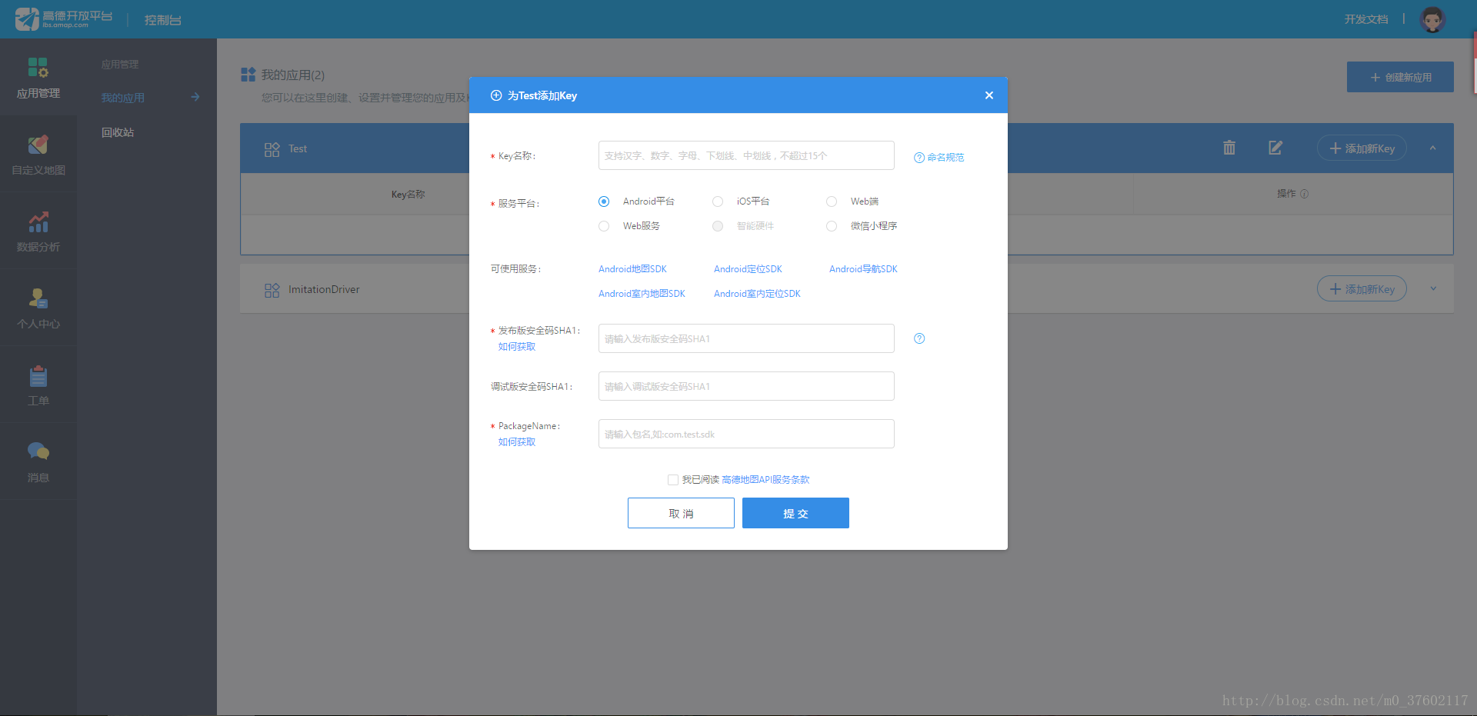Open the 自定义地图 sidebar icon
The height and width of the screenshot is (716, 1477).
(38, 145)
